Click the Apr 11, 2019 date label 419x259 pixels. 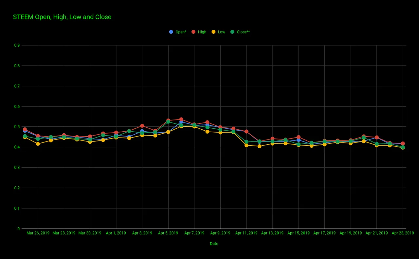pyautogui.click(x=246, y=233)
